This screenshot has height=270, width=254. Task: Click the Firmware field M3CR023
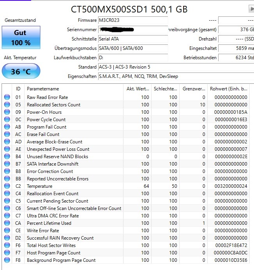tap(133, 20)
